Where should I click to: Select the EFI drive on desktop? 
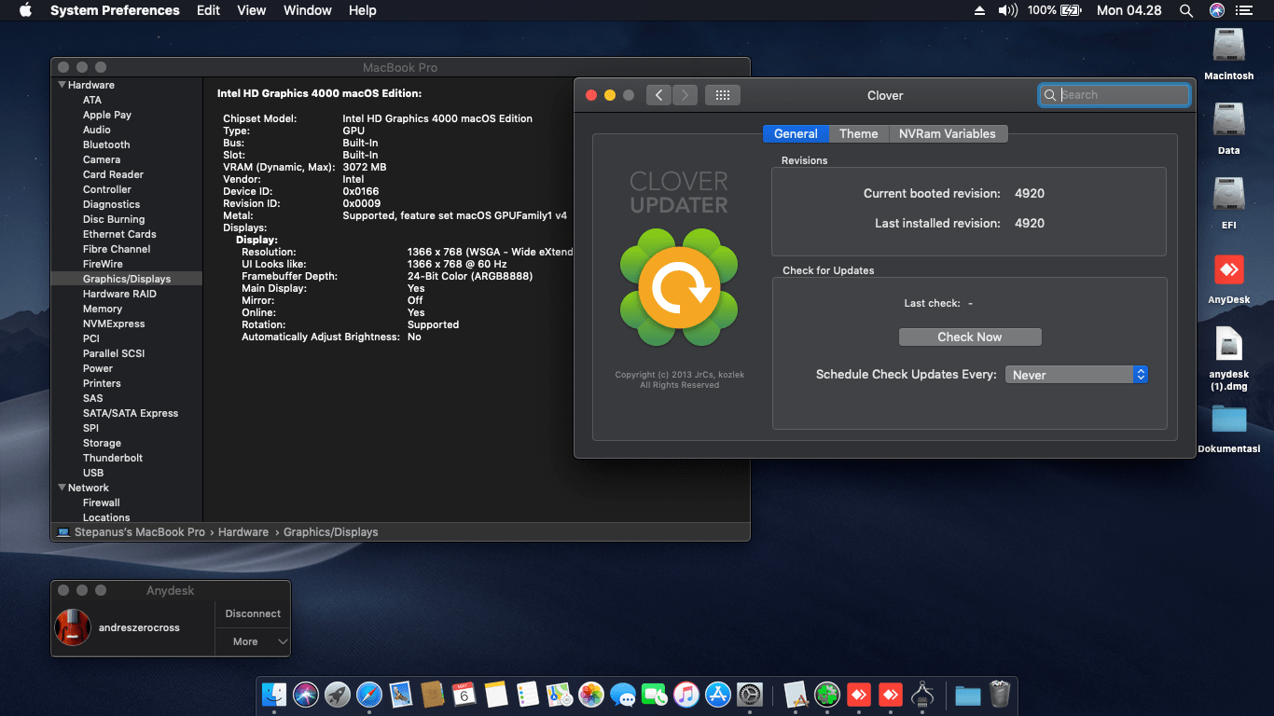point(1228,195)
